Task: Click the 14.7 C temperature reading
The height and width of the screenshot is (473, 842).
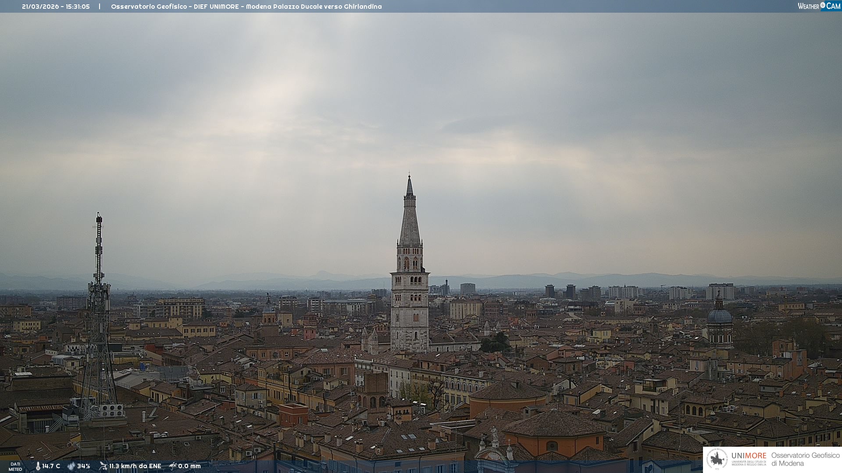Action: [51, 466]
